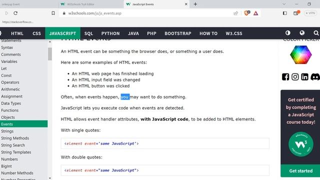The image size is (320, 180).
Task: Select the JAVASCRIPT nav item
Action: point(62,33)
